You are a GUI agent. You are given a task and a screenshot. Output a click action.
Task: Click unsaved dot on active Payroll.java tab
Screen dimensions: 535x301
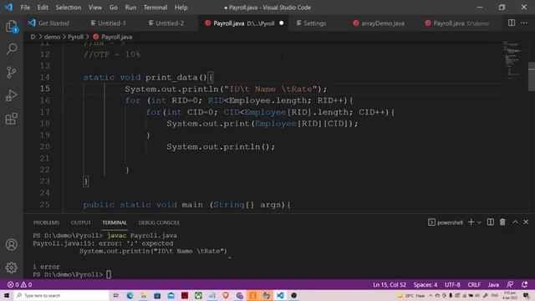[x=282, y=23]
